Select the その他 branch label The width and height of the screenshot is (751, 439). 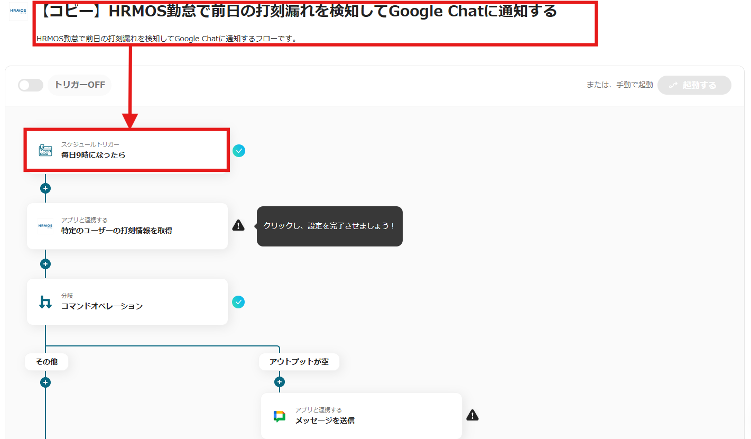(x=47, y=362)
